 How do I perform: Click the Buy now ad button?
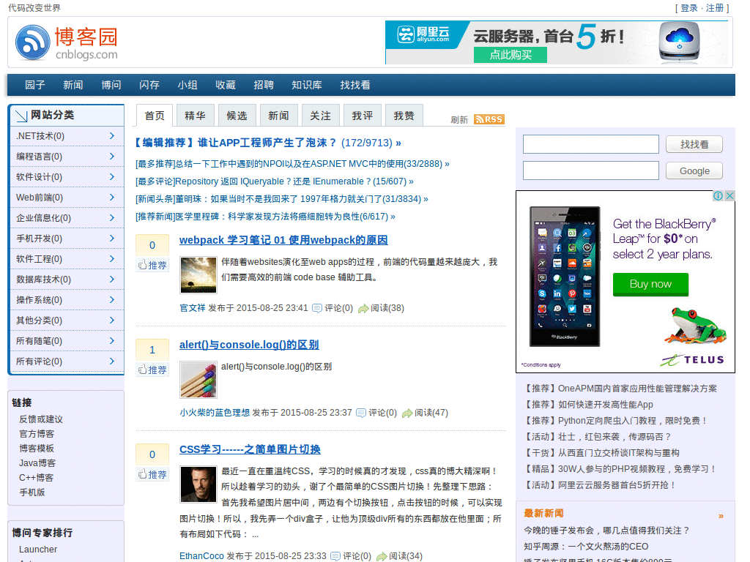650,285
